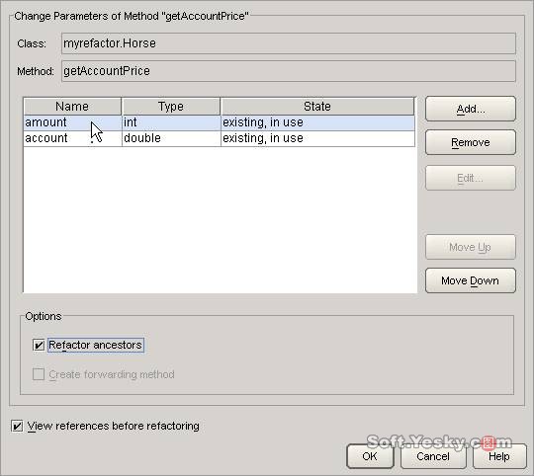
Task: Select the int type cell
Action: pyautogui.click(x=171, y=122)
